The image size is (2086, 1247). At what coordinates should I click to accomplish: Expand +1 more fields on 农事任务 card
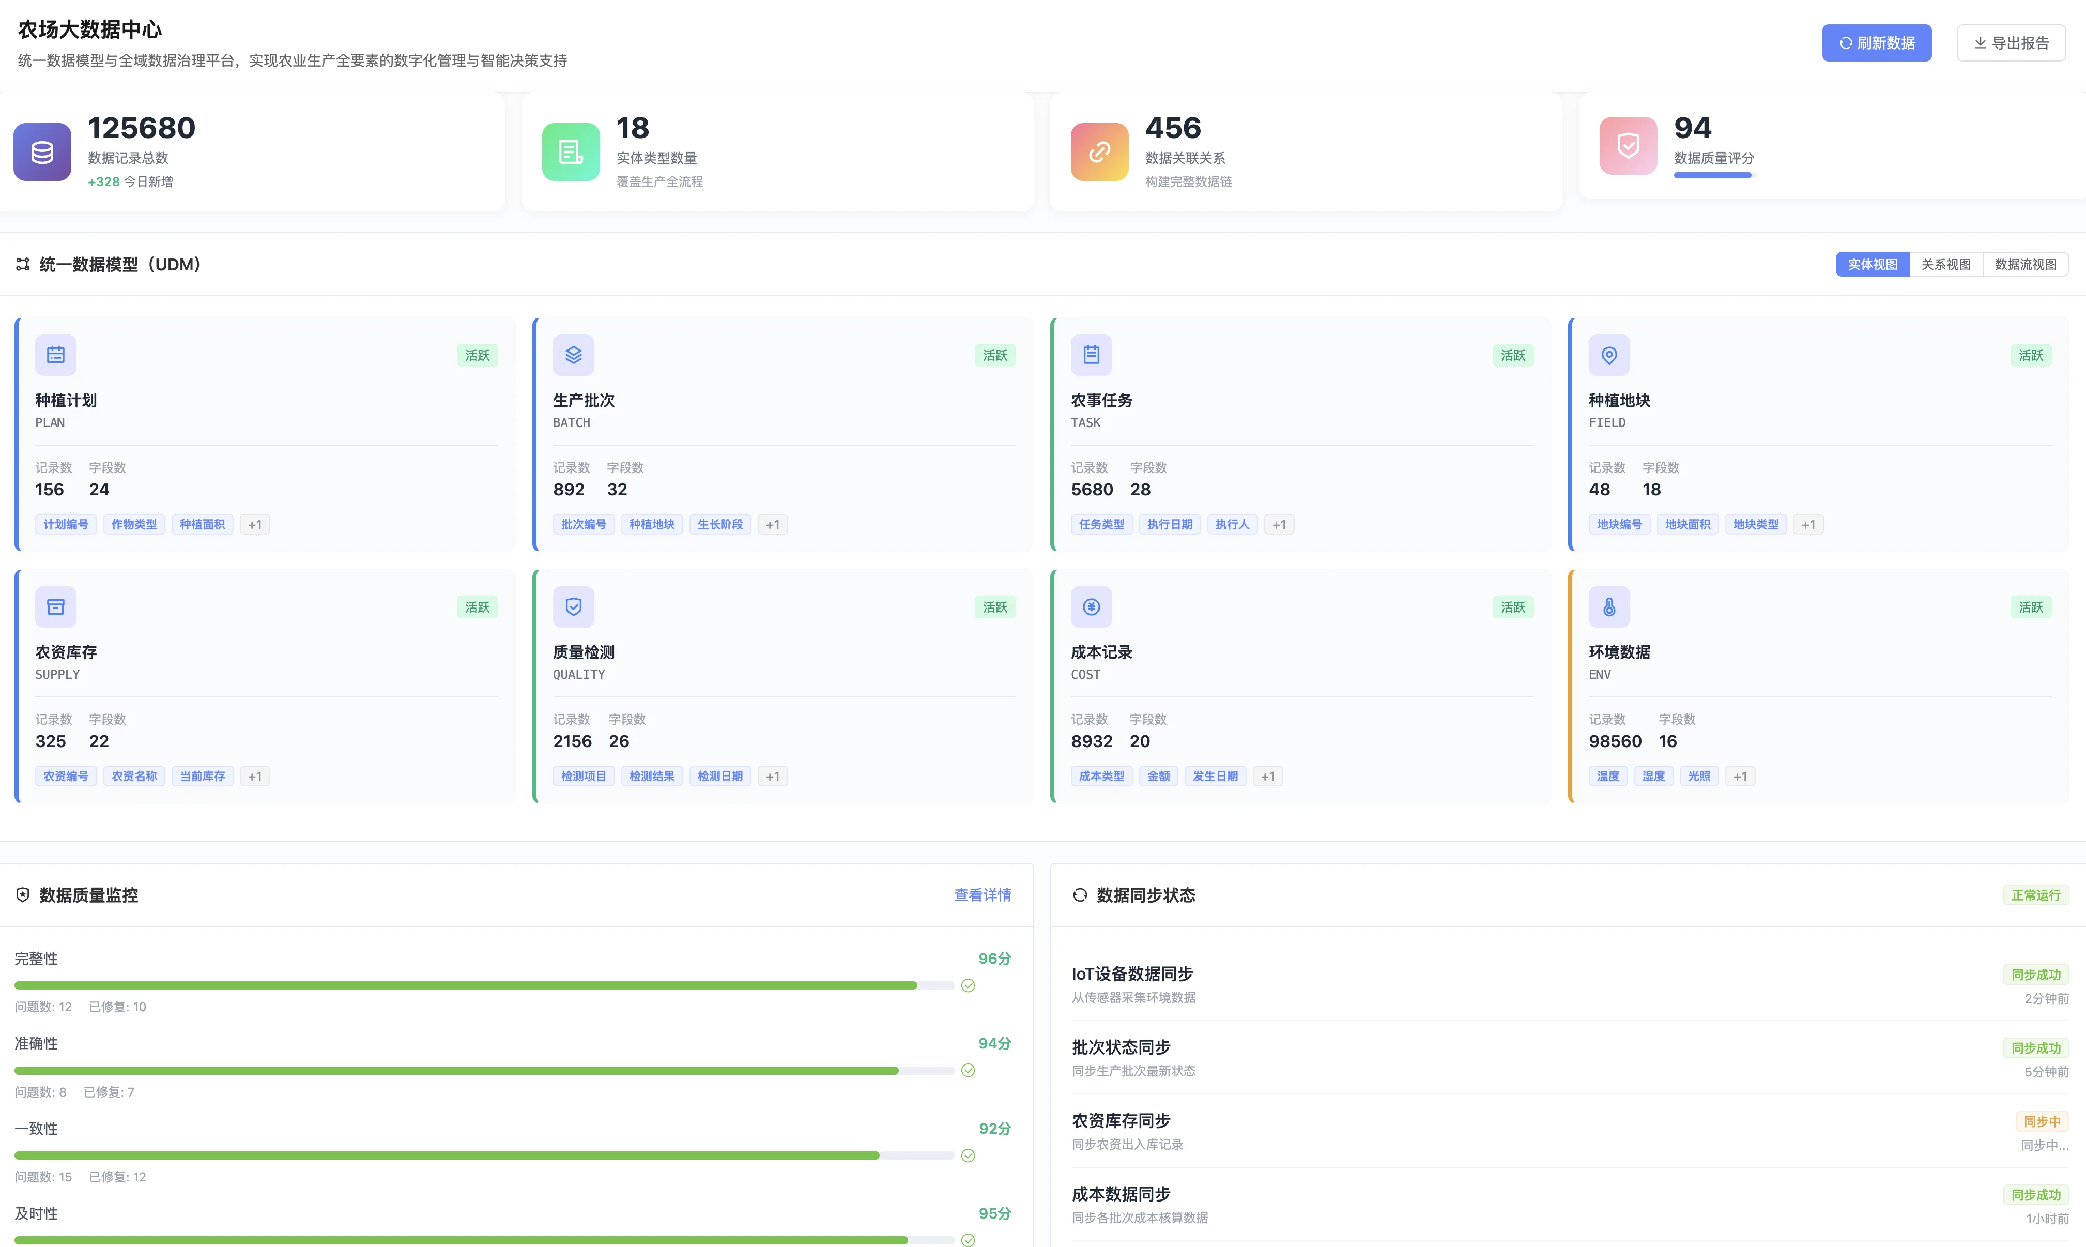[1278, 524]
